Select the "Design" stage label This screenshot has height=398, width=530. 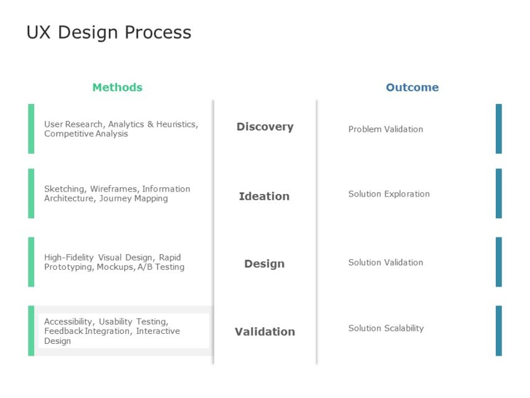264,264
